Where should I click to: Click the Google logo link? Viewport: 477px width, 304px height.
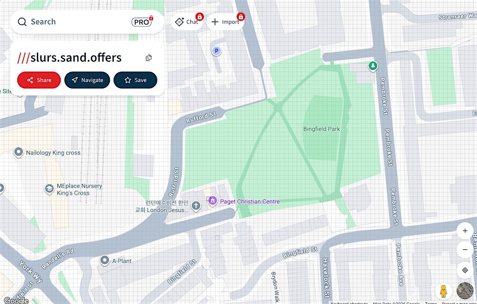tap(16, 300)
